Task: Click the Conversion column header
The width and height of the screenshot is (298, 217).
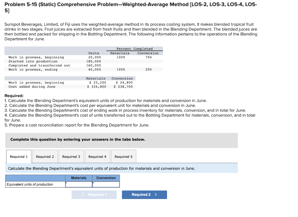Action: [x=106, y=178]
